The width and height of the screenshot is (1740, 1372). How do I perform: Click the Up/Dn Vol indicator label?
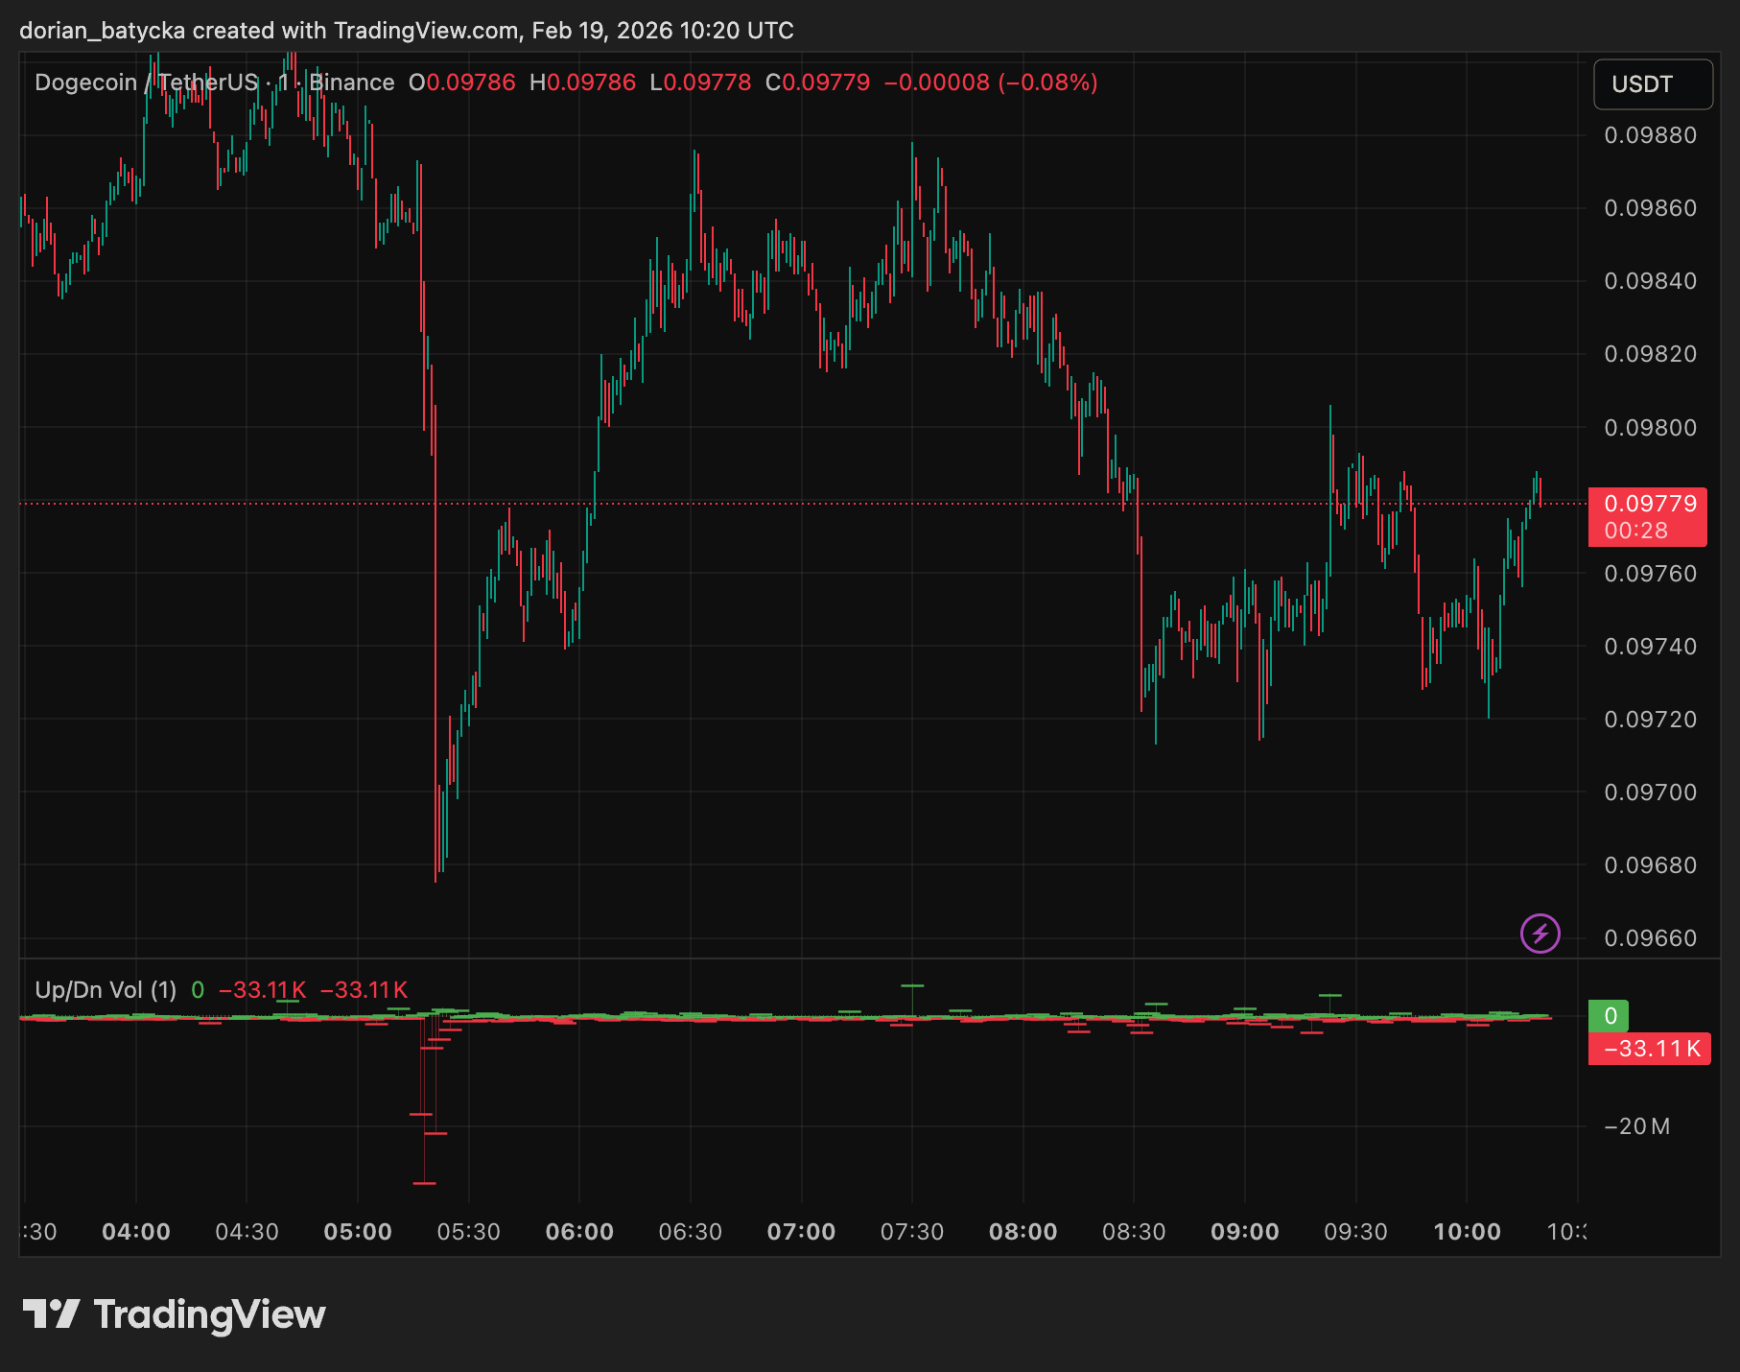coord(106,989)
